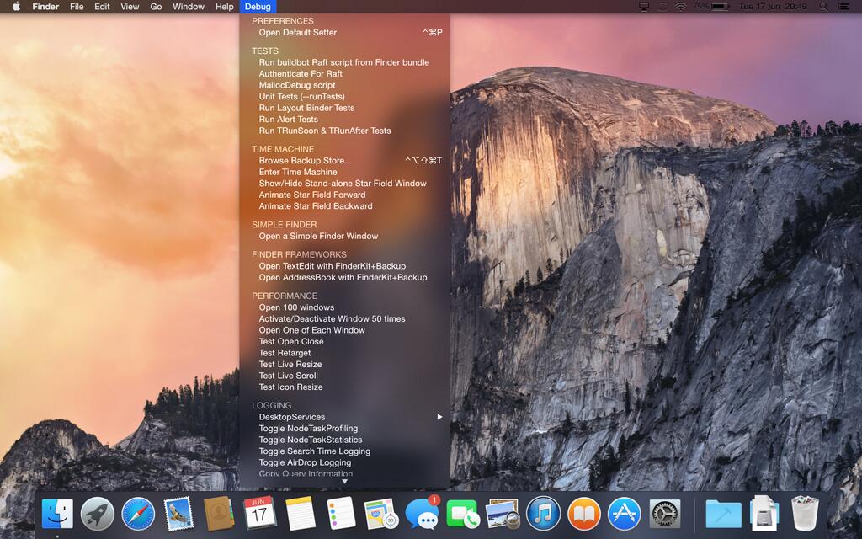Select Run Alert Tests
The width and height of the screenshot is (862, 539).
(344, 120)
